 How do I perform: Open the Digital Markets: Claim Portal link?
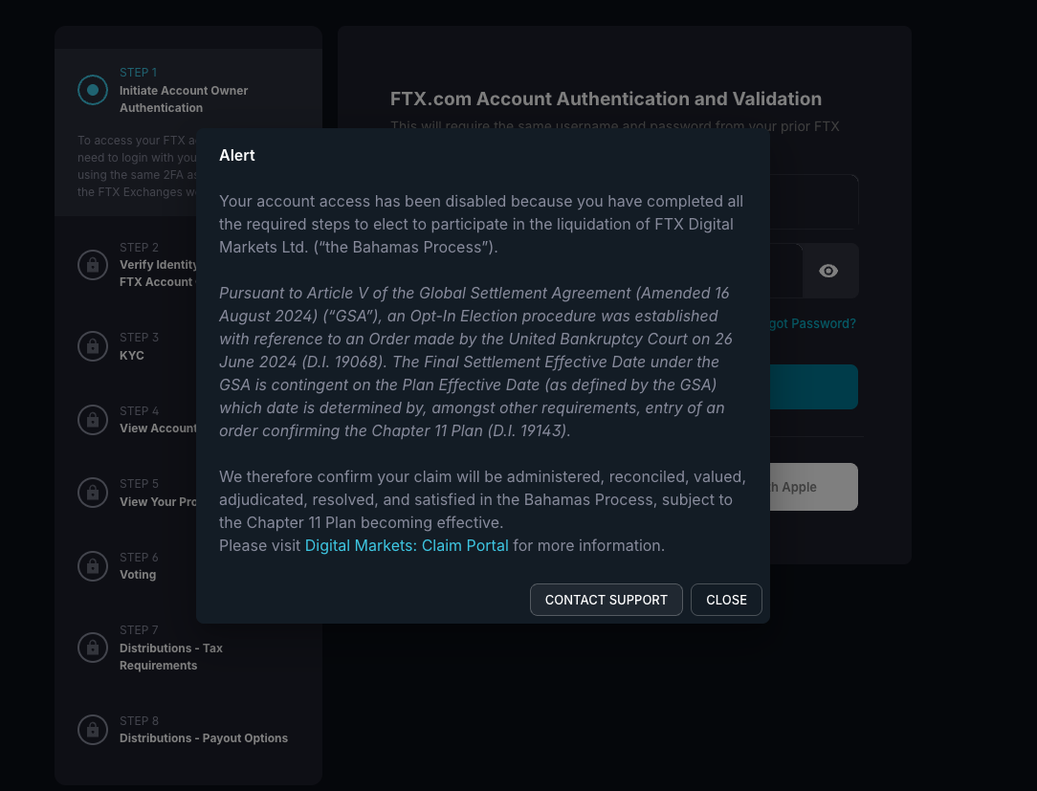pyautogui.click(x=407, y=545)
